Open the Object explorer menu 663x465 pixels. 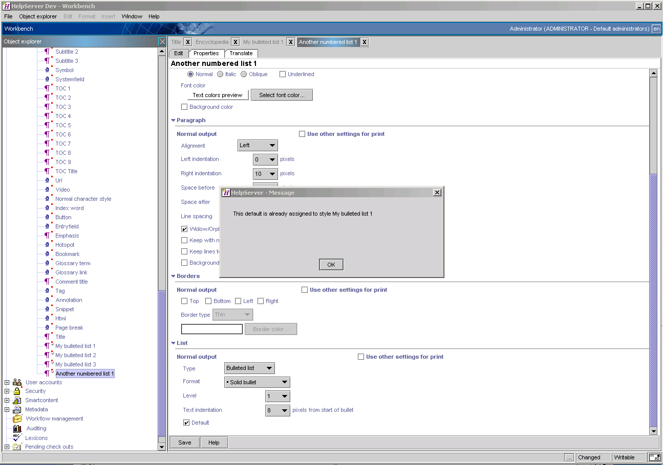click(38, 16)
